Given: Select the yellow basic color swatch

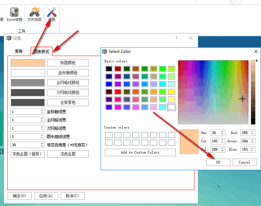Looking at the screenshot, I should [171, 92].
